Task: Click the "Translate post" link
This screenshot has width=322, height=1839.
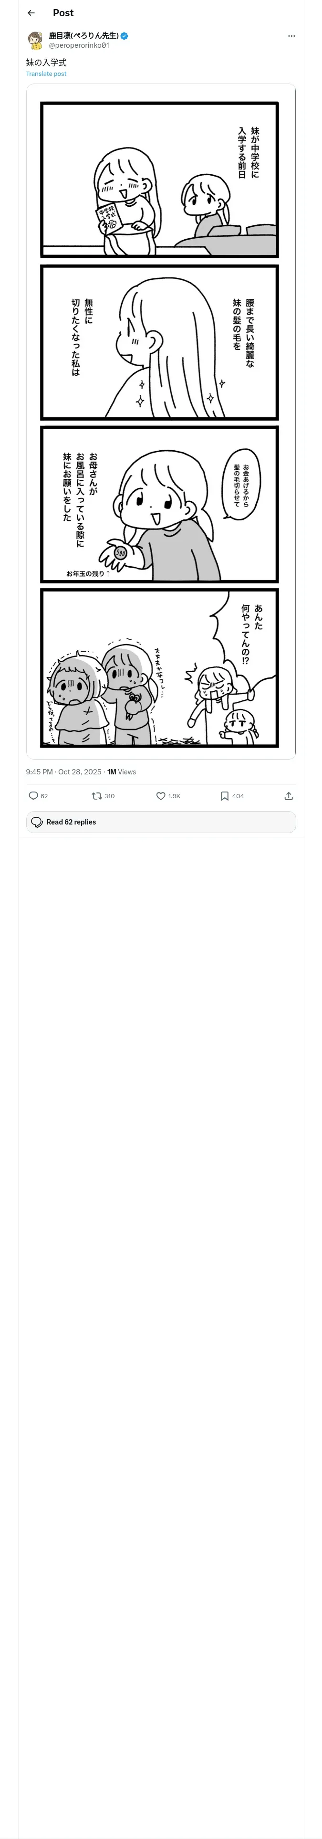Action: click(x=46, y=74)
